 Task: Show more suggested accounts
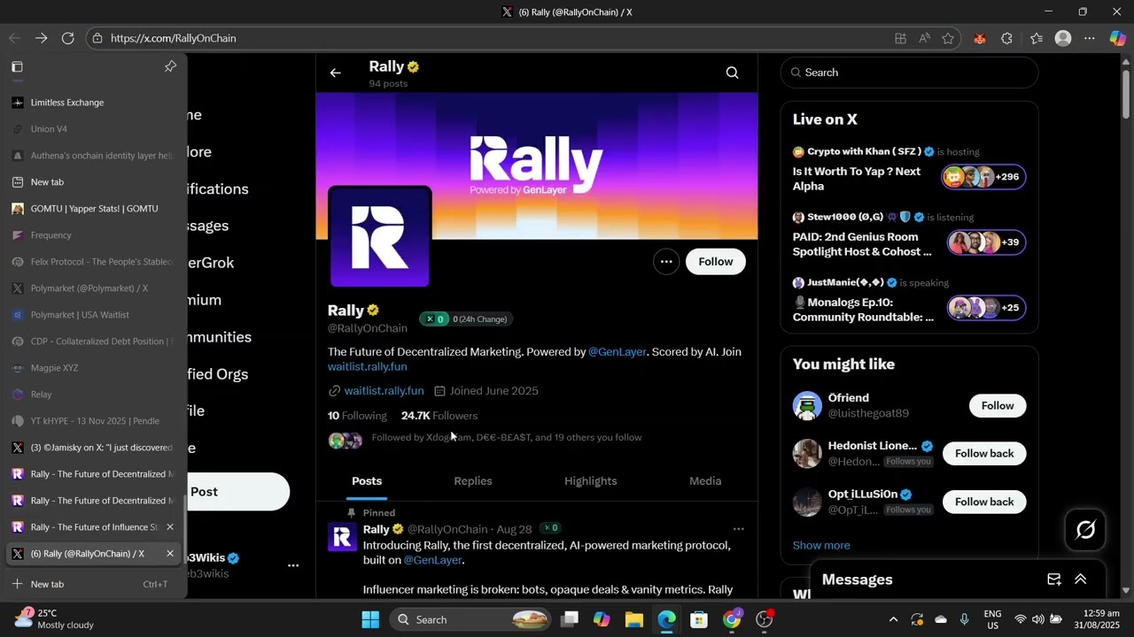coord(821,545)
